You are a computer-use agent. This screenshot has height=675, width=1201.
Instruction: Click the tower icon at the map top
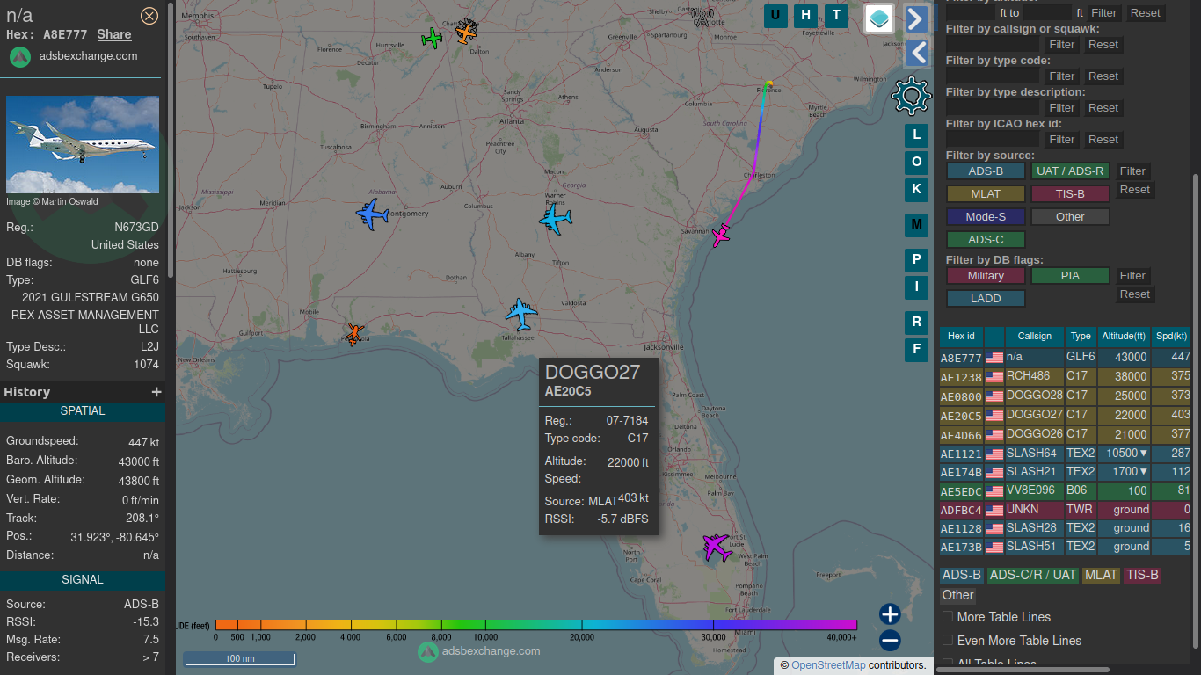702,16
